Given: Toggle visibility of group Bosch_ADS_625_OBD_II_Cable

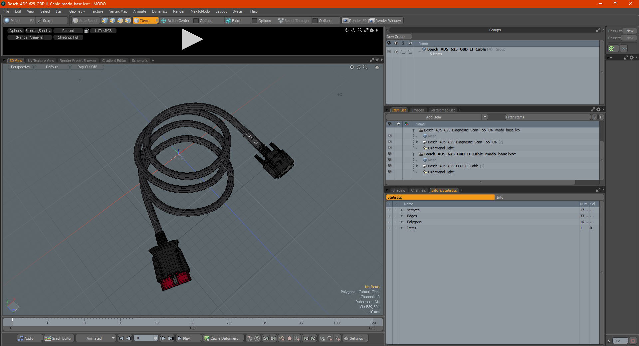Looking at the screenshot, I should point(389,52).
